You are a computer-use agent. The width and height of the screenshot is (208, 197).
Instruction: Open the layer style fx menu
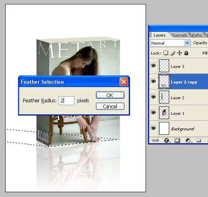[x=166, y=140]
